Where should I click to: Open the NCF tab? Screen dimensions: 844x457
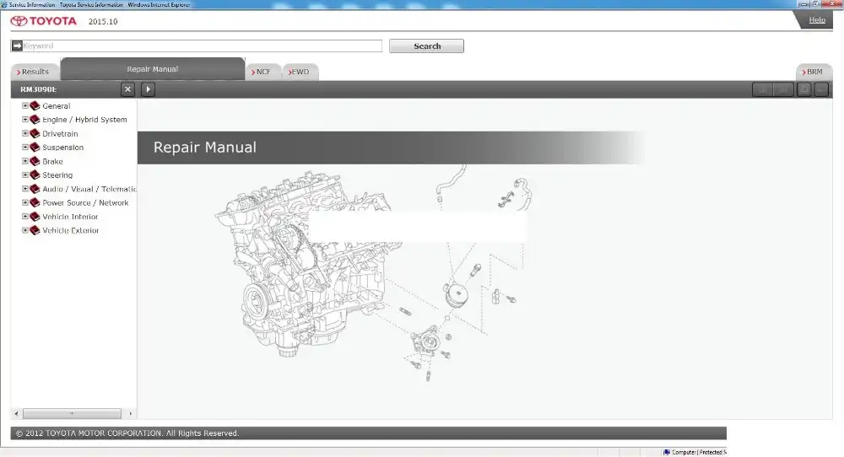262,72
